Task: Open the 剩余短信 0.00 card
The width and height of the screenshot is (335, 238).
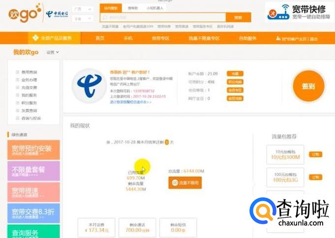Action: pyautogui.click(x=178, y=228)
